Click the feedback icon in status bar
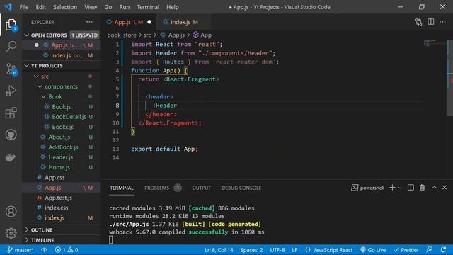Screen dimensions: 453x255 coord(430,250)
